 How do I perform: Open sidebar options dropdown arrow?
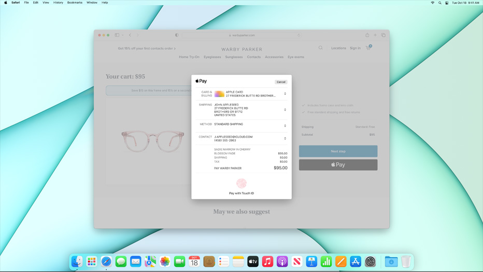pyautogui.click(x=123, y=35)
